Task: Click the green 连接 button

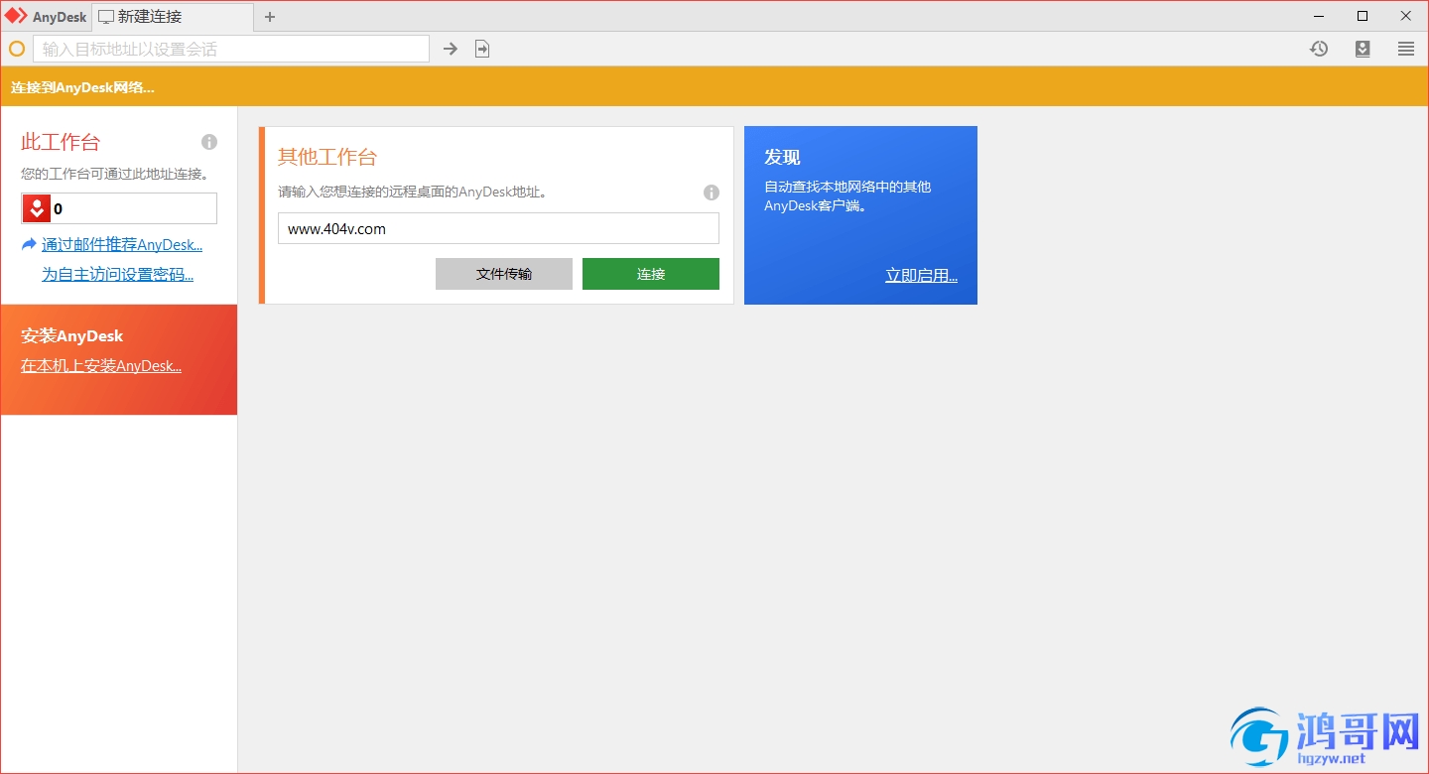Action: click(651, 274)
